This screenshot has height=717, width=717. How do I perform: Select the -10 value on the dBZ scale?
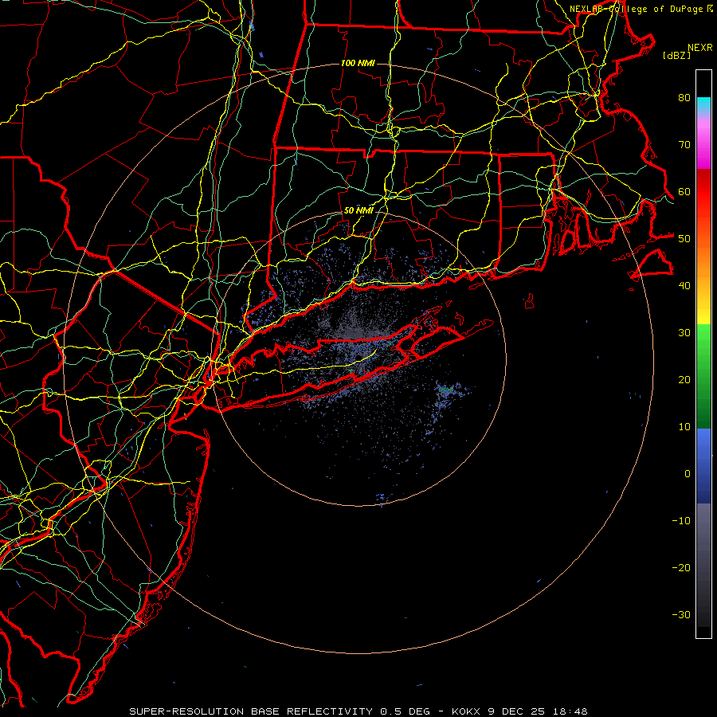point(681,520)
